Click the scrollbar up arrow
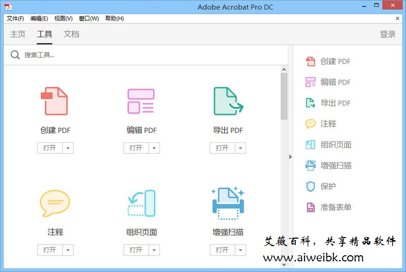 (284, 69)
